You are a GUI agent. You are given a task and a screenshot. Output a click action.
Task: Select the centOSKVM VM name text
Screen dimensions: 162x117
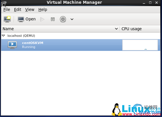tap(33, 43)
